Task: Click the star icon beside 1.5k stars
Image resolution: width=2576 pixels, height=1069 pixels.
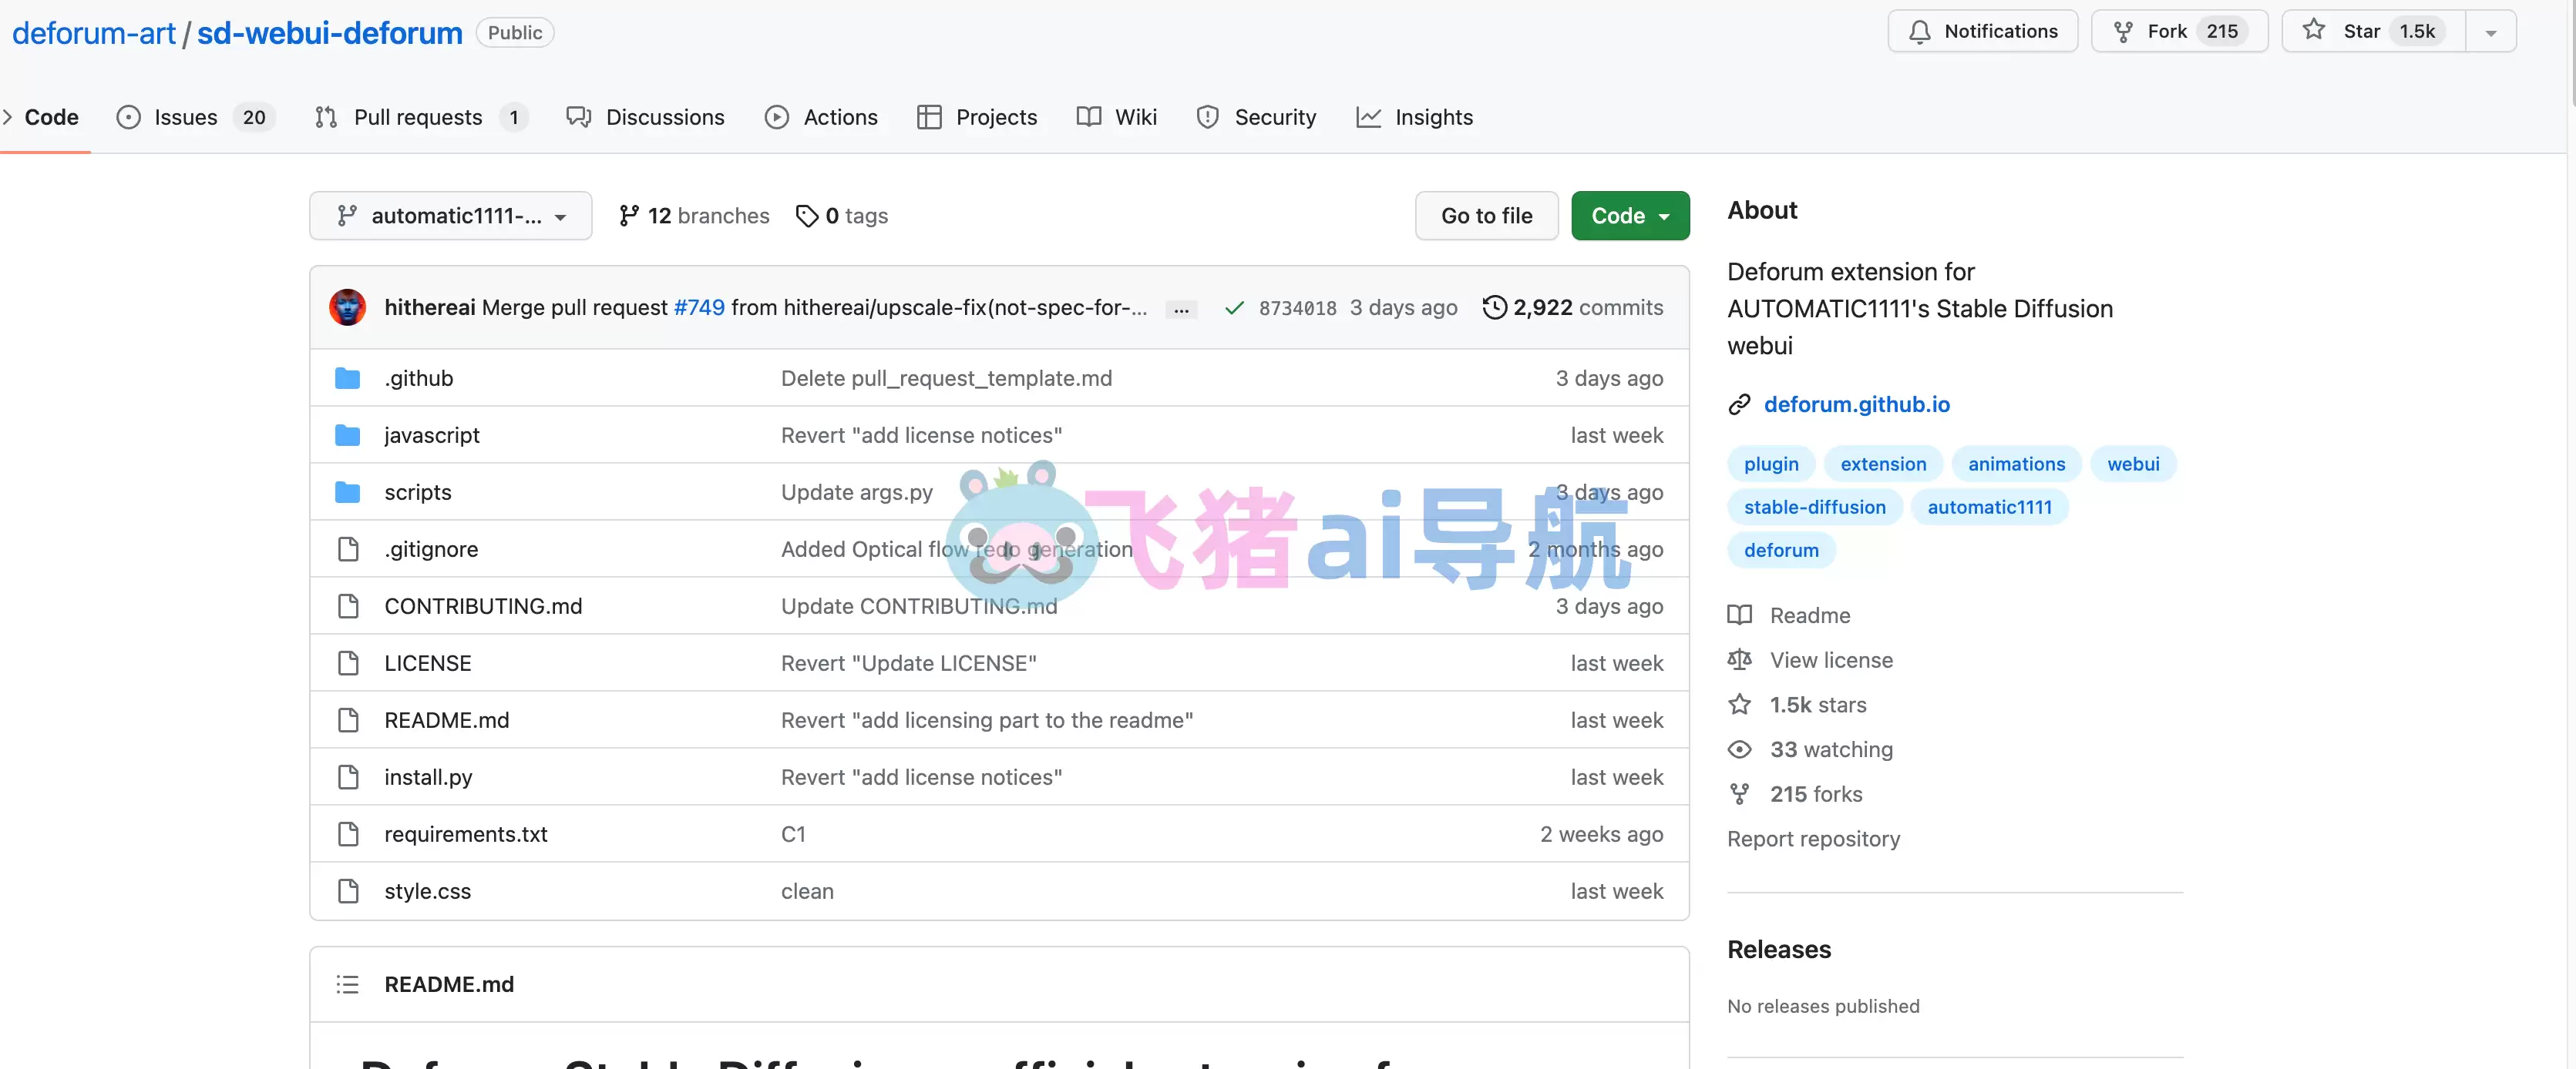Action: point(1739,705)
